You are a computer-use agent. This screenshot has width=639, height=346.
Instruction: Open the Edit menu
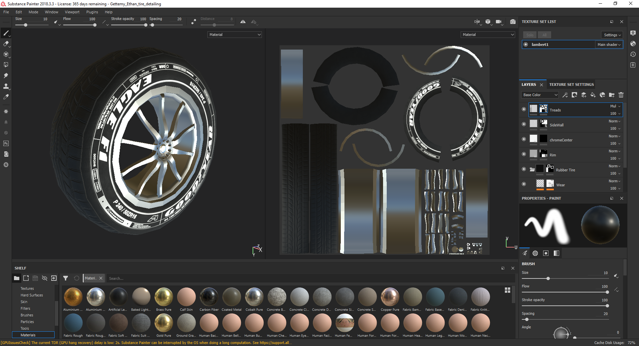pyautogui.click(x=19, y=12)
